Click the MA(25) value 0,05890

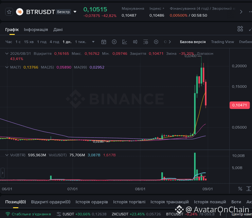pos(64,67)
